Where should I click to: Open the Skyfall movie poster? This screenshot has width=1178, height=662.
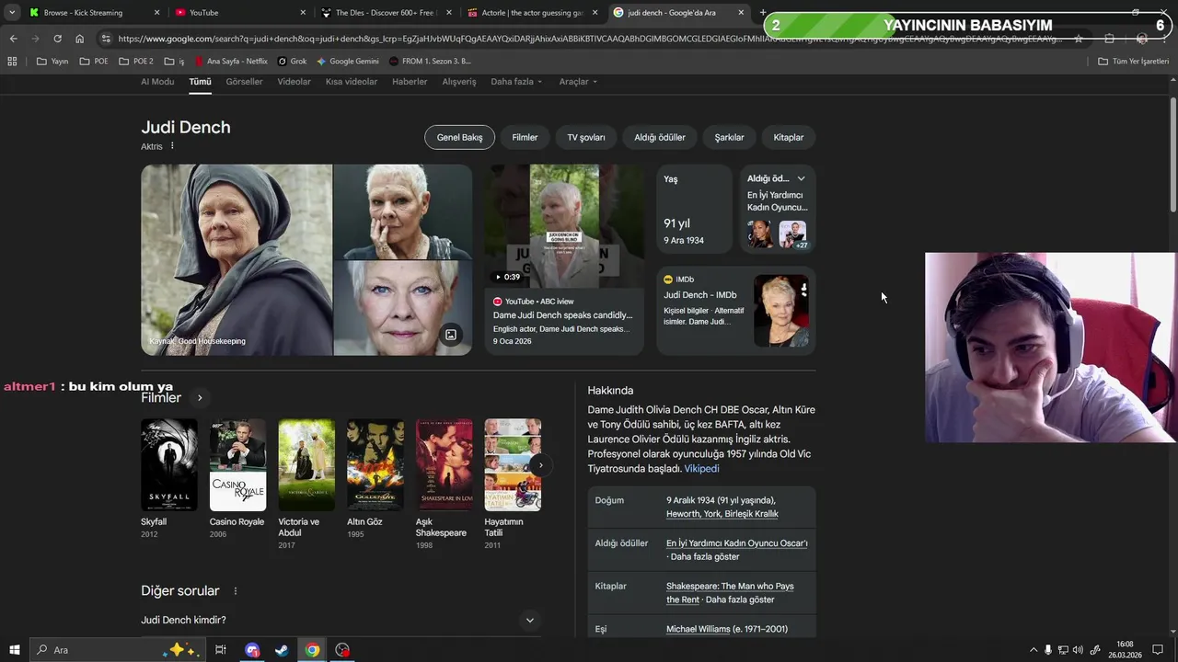pyautogui.click(x=168, y=465)
